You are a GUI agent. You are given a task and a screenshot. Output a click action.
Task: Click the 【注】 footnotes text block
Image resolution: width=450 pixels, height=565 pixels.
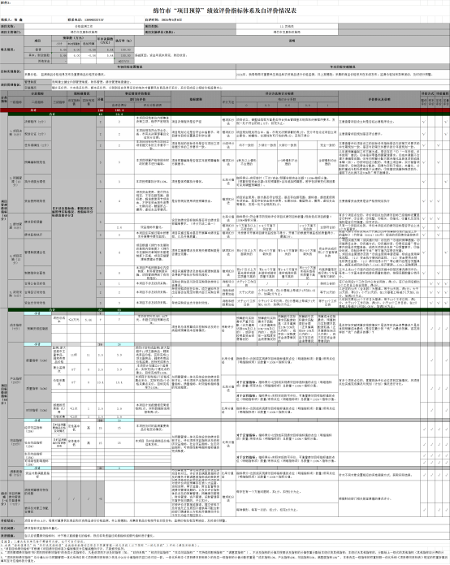coord(223,551)
